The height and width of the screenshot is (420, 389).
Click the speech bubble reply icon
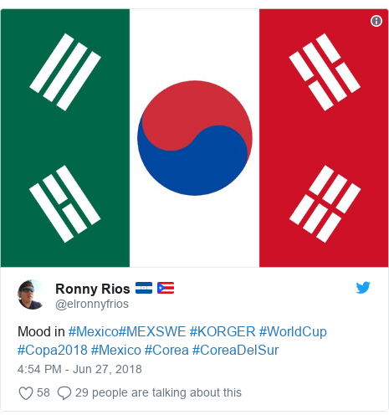point(64,393)
